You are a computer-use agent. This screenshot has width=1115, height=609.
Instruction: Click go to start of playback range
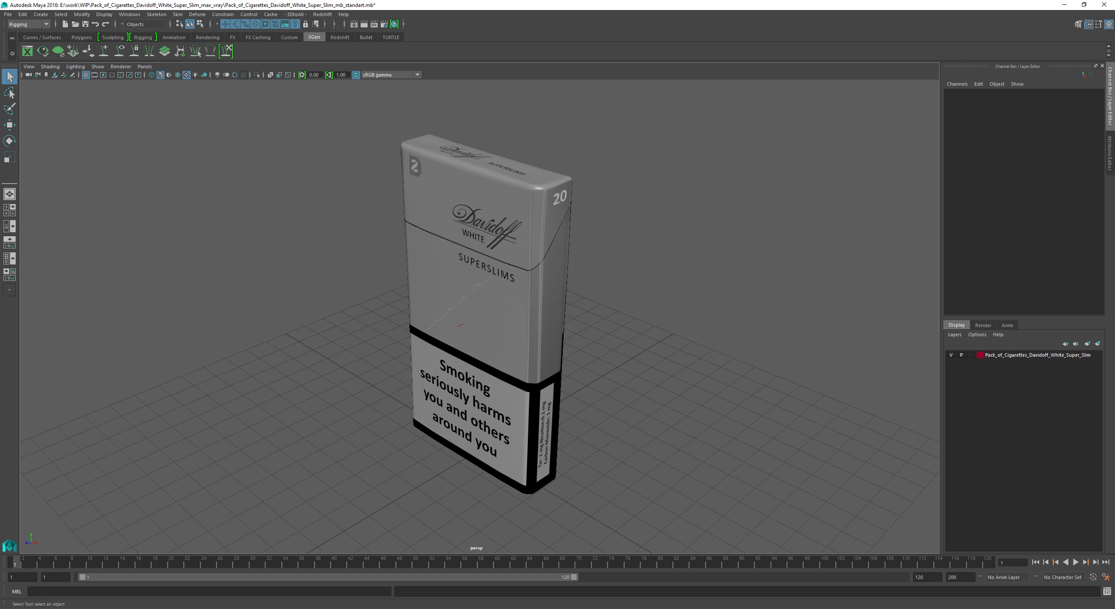[1035, 562]
